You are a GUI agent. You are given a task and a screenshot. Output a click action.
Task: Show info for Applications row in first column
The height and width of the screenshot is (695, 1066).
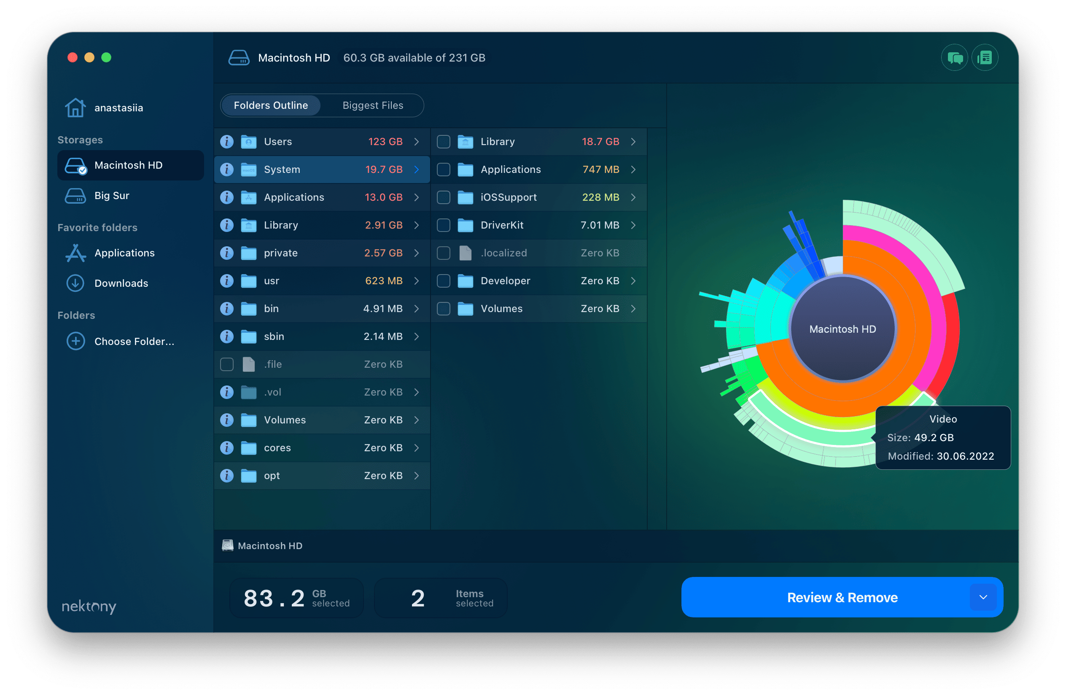click(x=226, y=197)
